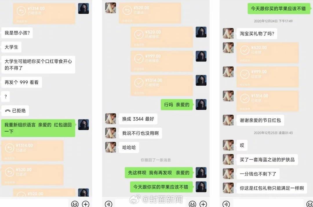Tap the 2020年12月25日 凌晨01:43 timestamp

[x=273, y=133]
